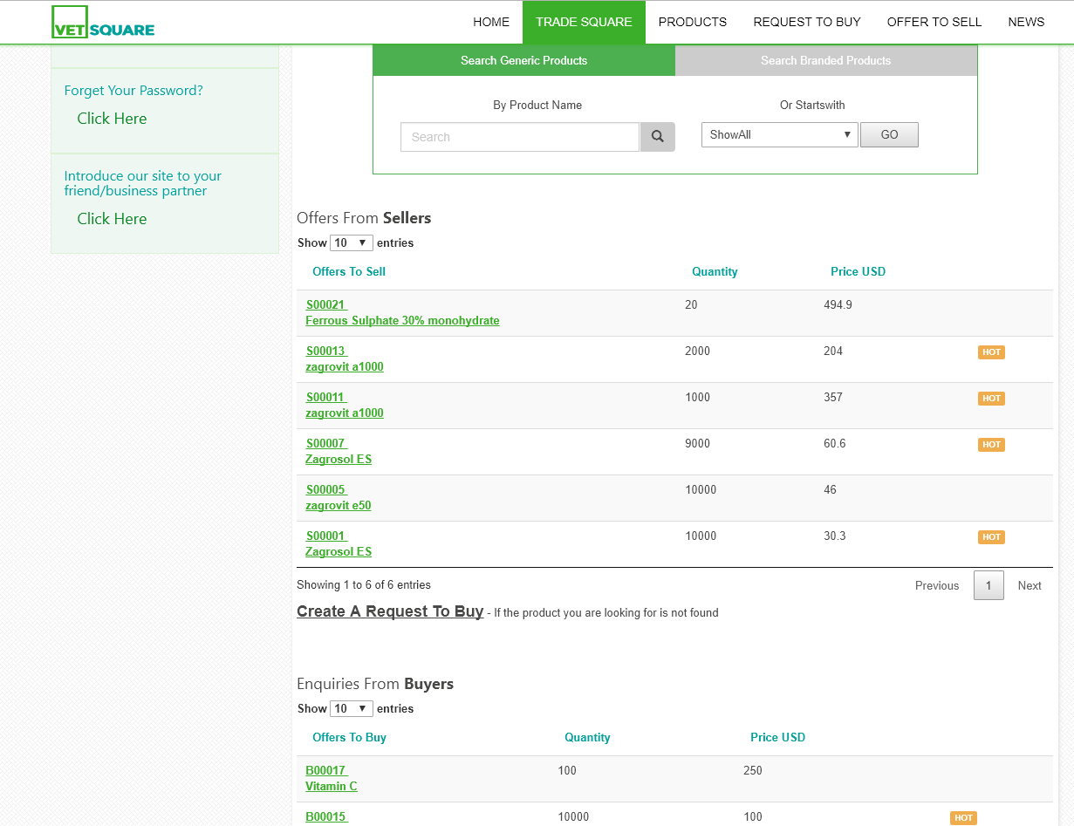Click HOT badge on offer S00001
Viewport: 1074px width, 826px height.
(991, 537)
